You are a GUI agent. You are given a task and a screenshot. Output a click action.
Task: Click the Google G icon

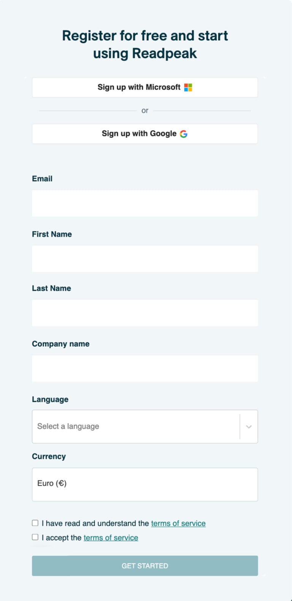[184, 134]
